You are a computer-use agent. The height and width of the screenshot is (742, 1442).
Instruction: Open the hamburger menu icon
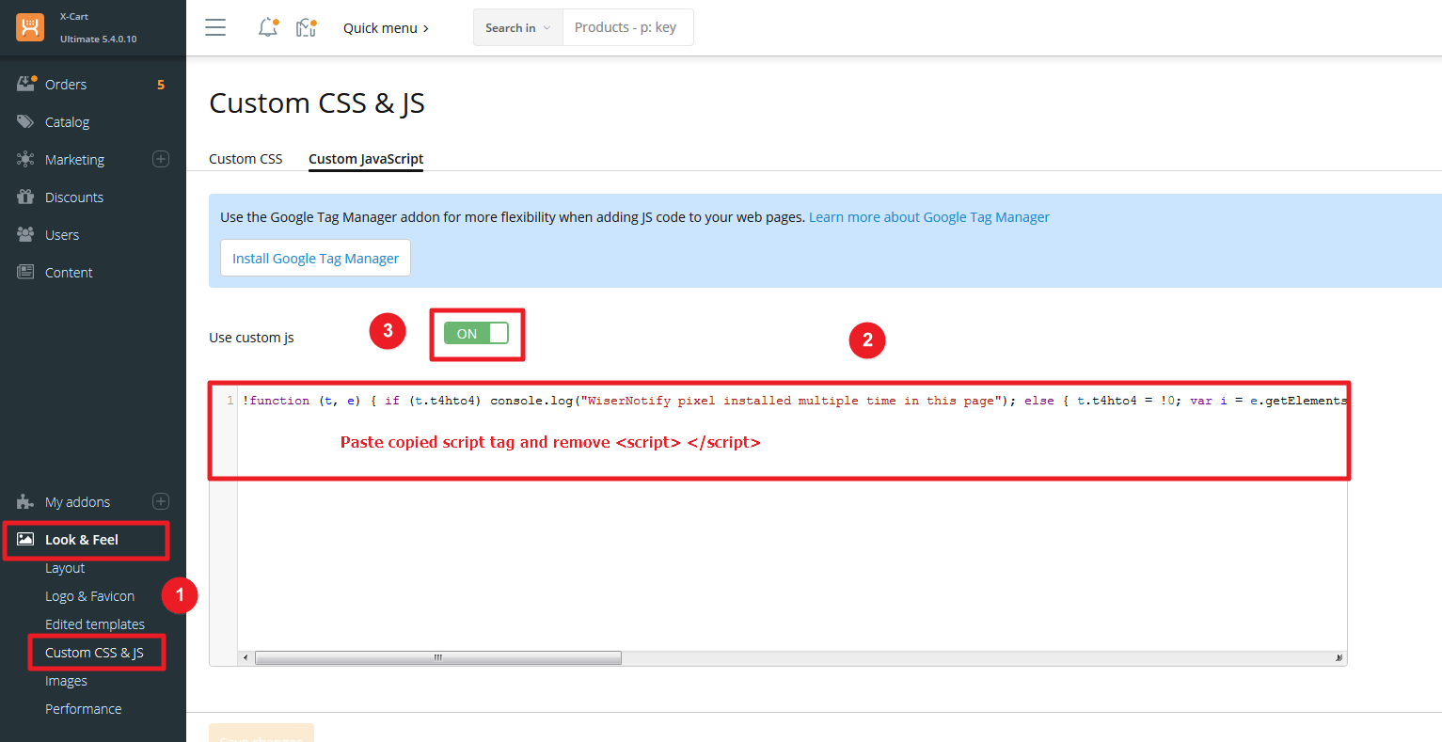tap(215, 27)
